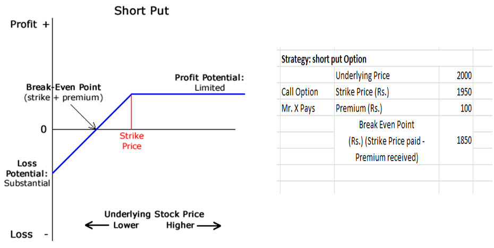Click the right arrow next to 'Higher'

click(209, 226)
